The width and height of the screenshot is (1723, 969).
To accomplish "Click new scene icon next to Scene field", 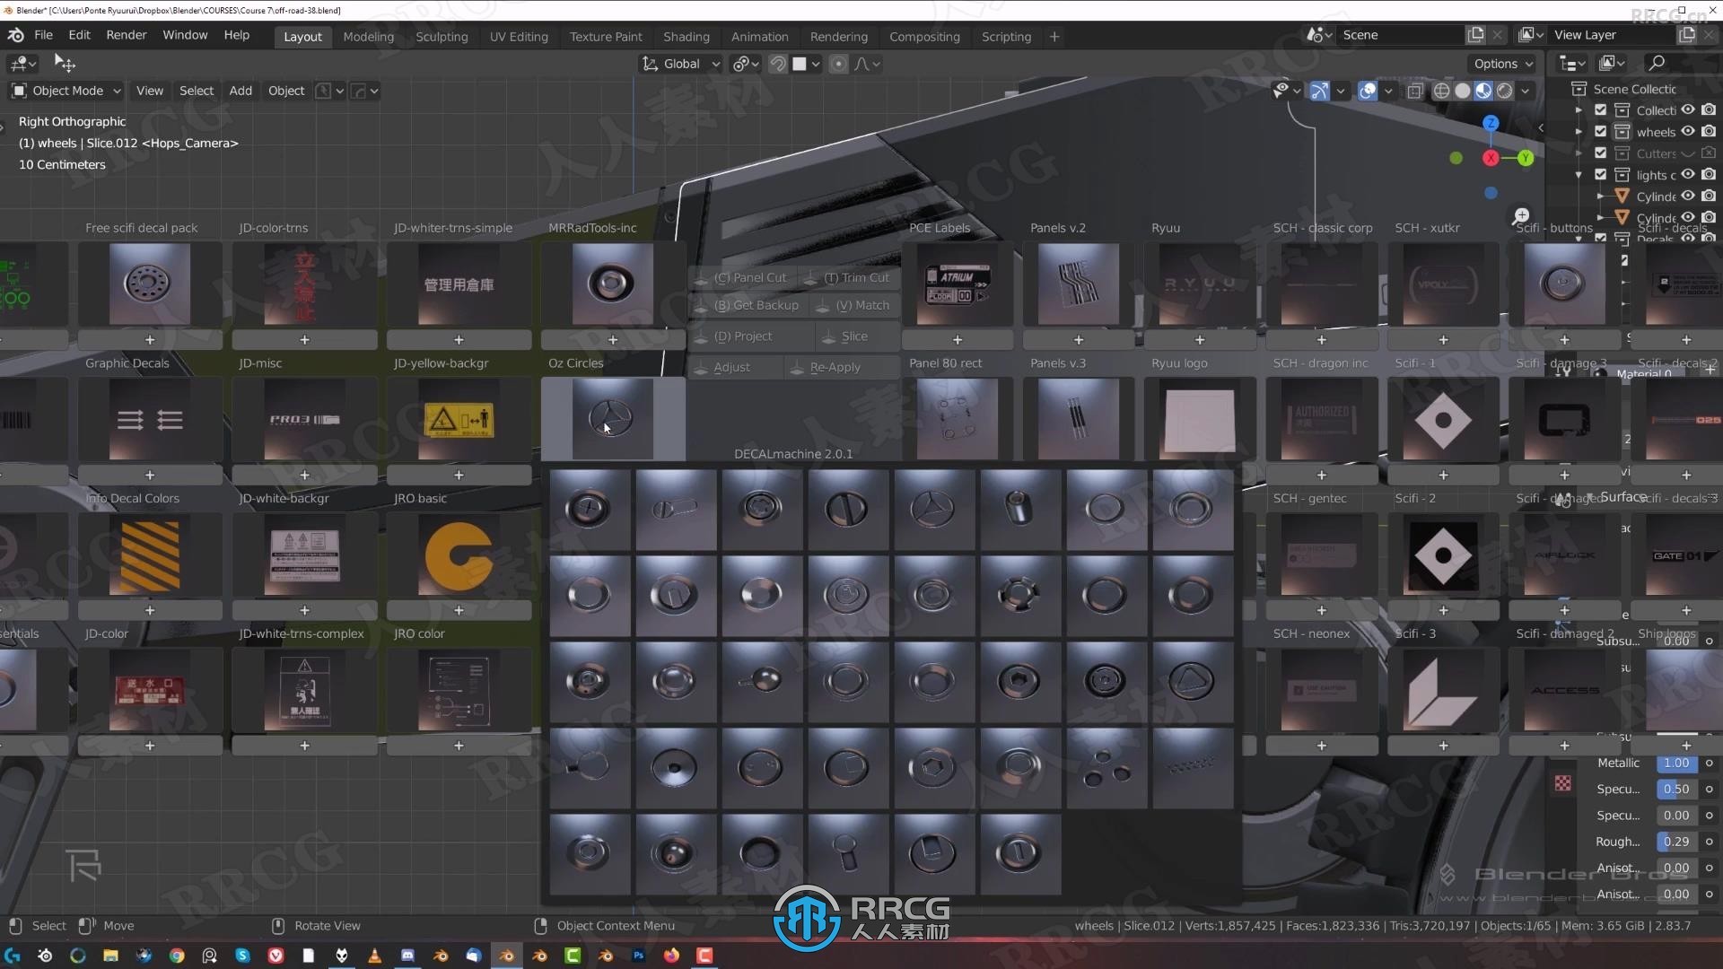I will coord(1475,35).
